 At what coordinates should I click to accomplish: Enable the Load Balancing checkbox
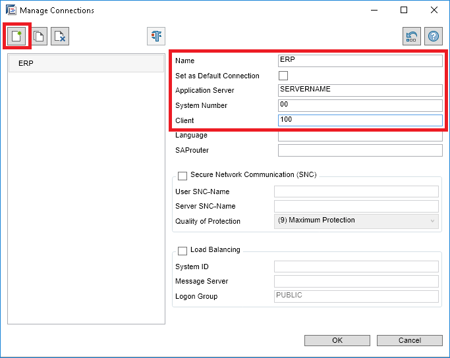pyautogui.click(x=183, y=251)
